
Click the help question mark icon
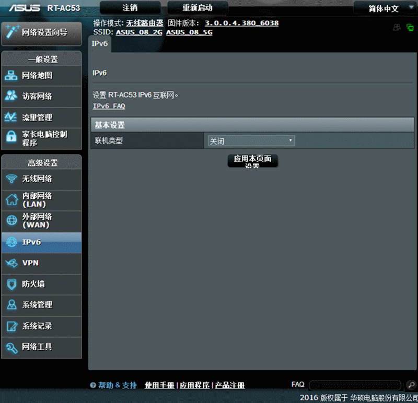[x=93, y=385]
